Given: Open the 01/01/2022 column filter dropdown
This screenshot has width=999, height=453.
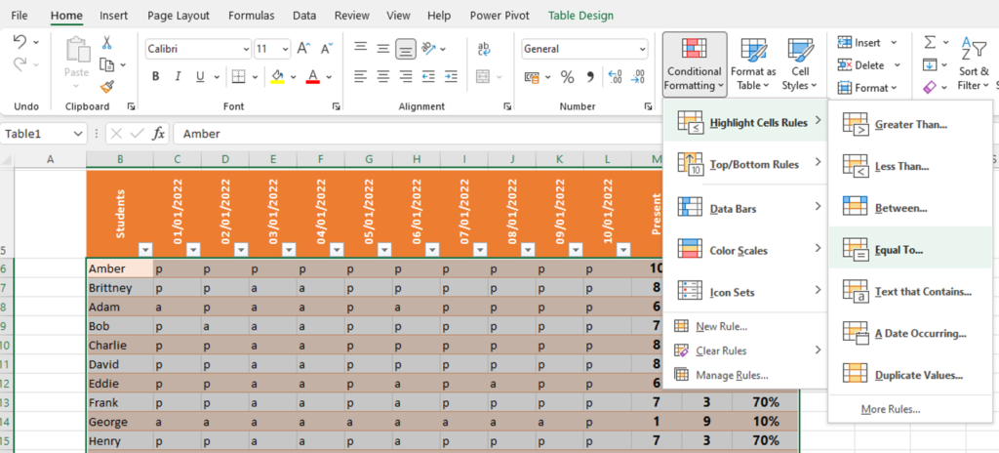Looking at the screenshot, I should [193, 250].
